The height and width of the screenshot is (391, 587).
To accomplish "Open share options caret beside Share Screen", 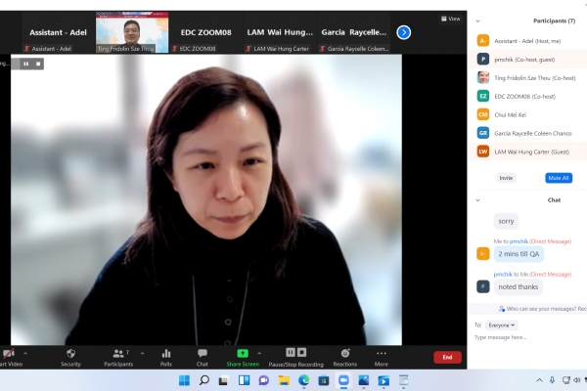I will click(x=259, y=353).
